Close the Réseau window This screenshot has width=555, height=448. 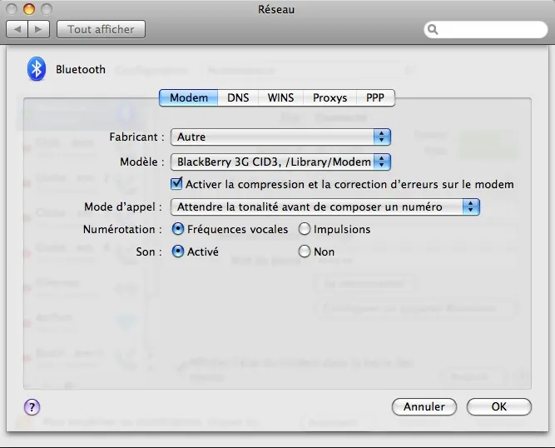12,9
